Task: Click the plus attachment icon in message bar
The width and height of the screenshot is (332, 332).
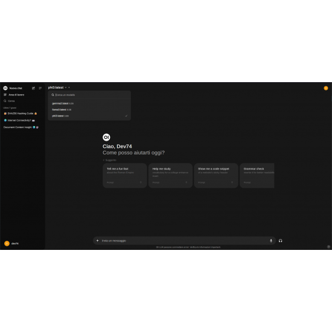Action: [x=98, y=241]
